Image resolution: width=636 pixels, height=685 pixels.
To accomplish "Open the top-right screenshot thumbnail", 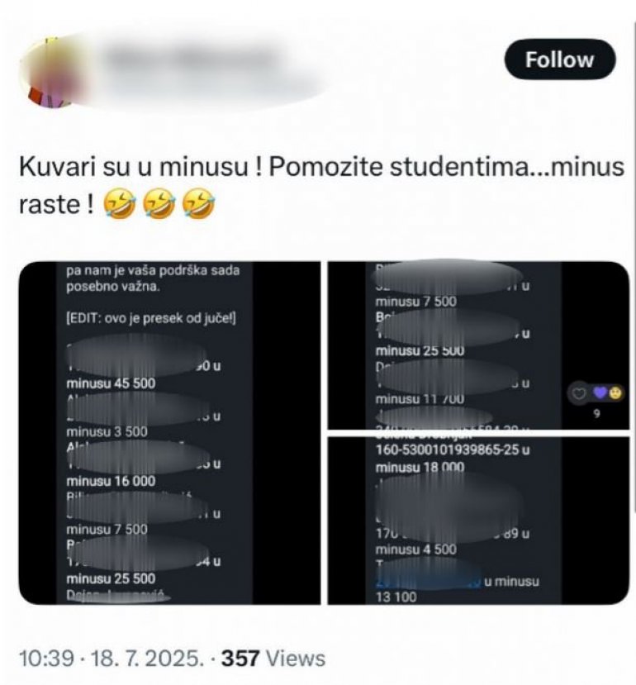I will 478,345.
